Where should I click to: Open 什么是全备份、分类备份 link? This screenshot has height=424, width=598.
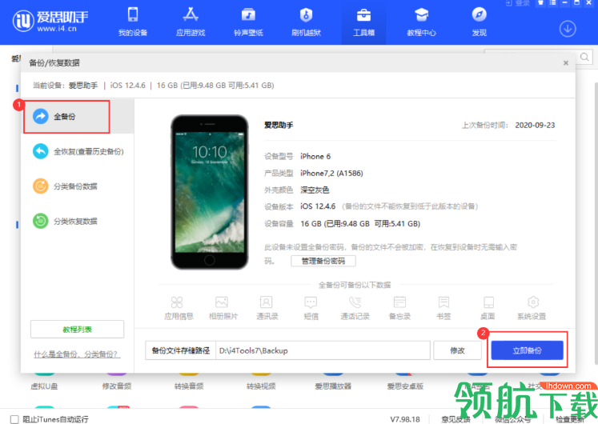pos(77,354)
